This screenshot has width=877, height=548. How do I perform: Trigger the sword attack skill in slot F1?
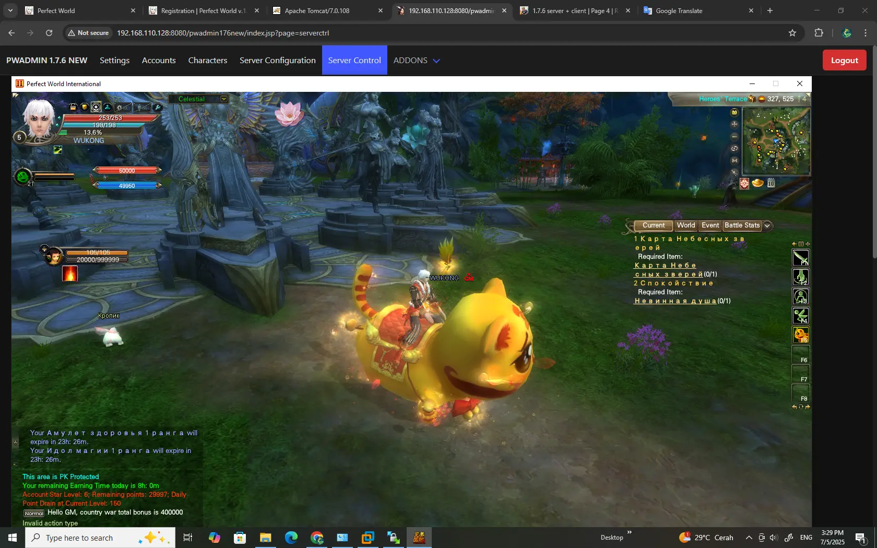[x=801, y=258]
